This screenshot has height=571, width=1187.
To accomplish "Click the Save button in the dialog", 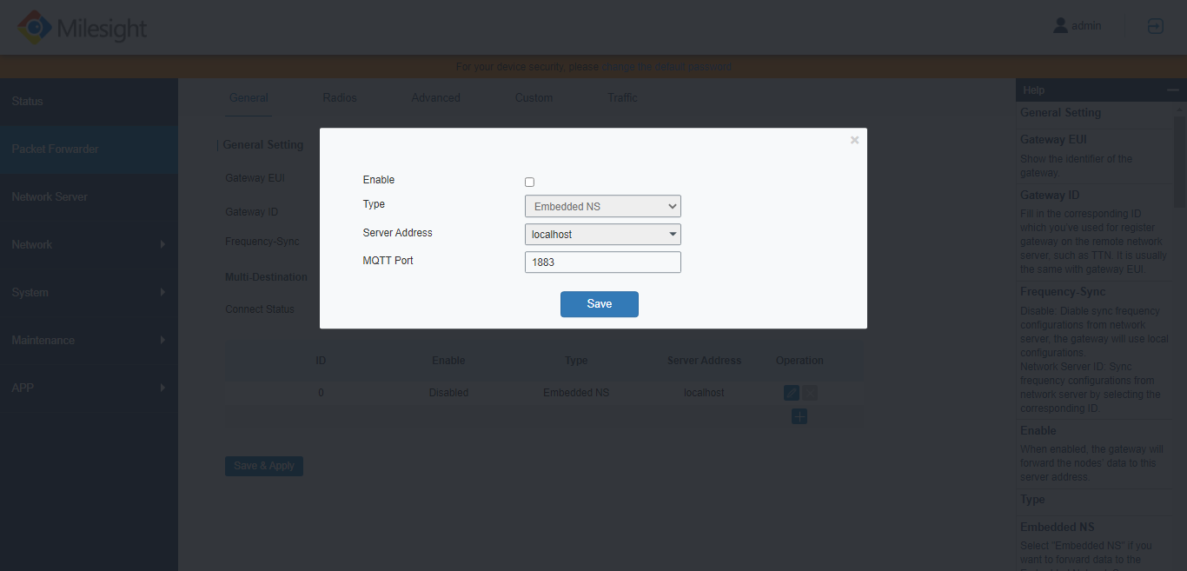I will (599, 304).
